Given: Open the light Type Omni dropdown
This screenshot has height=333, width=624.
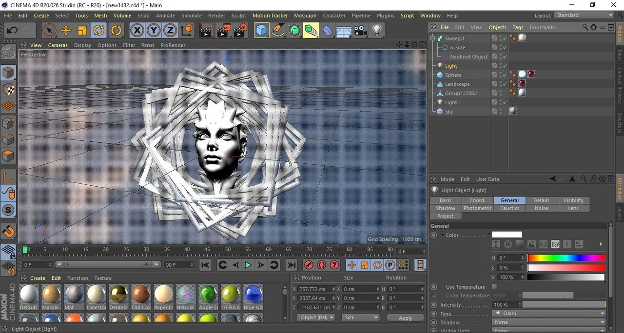Looking at the screenshot, I should [549, 313].
